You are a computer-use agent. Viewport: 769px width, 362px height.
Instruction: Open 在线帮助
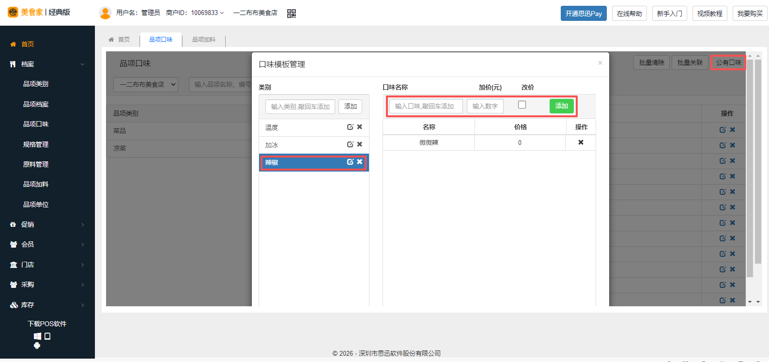(630, 14)
